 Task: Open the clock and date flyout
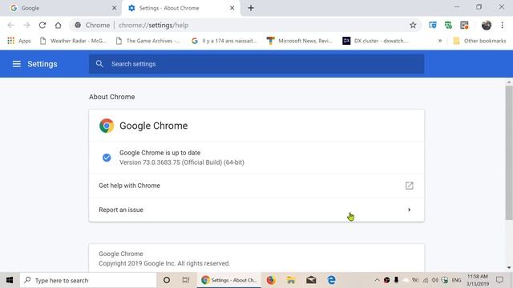(x=478, y=280)
